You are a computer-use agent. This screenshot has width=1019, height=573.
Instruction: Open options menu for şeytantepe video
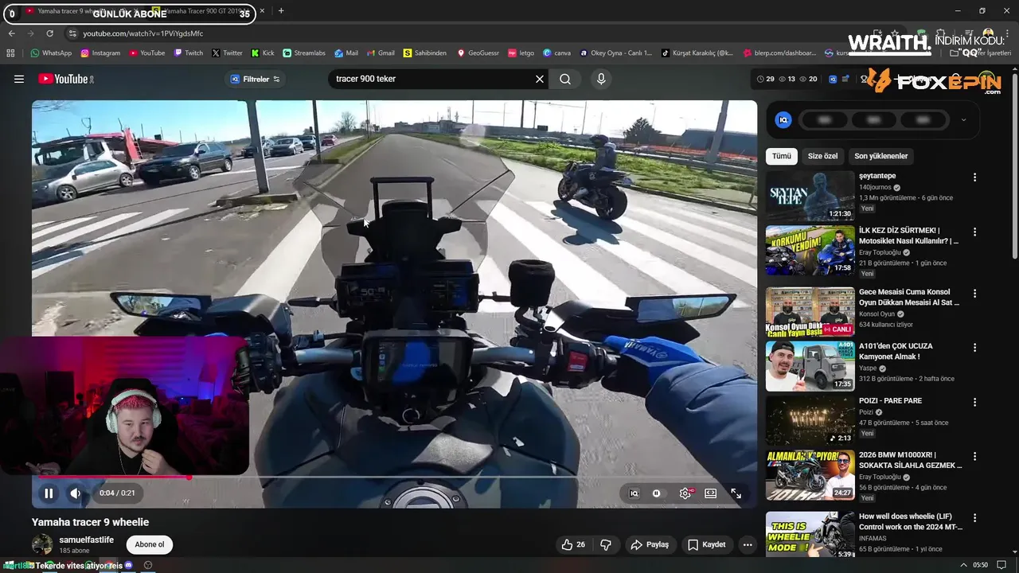974,177
